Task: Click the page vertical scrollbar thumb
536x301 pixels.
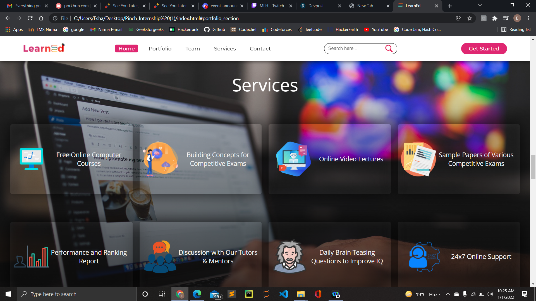Action: [x=533, y=167]
